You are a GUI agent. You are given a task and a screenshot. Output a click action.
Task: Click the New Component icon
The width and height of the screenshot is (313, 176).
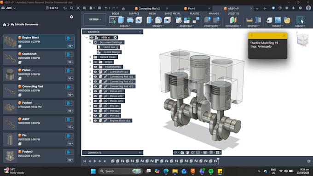[x=187, y=20]
